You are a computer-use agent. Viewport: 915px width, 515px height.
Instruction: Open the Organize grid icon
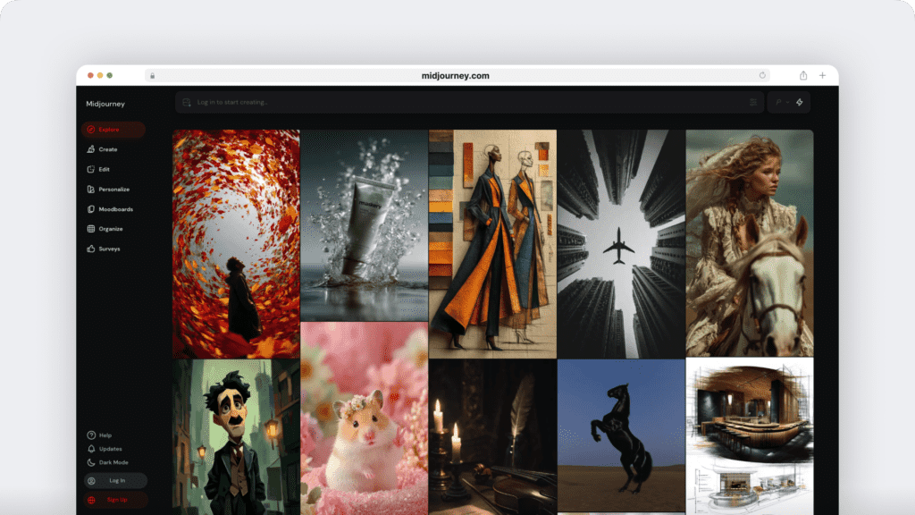point(91,229)
